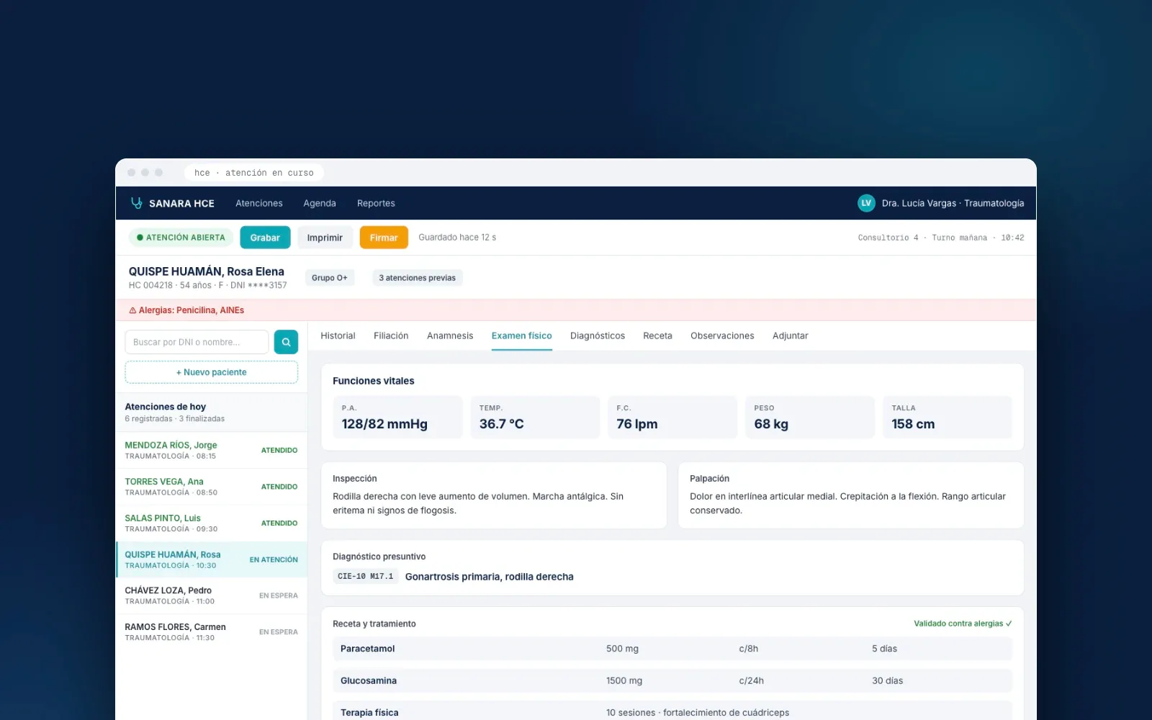This screenshot has width=1152, height=720.
Task: Click the orange Firmar button
Action: [x=384, y=238]
